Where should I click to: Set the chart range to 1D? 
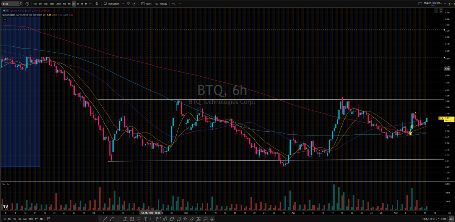click(x=5, y=219)
